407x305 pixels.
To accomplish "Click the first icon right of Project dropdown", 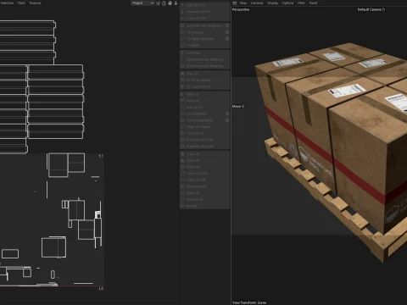I will pyautogui.click(x=158, y=3).
